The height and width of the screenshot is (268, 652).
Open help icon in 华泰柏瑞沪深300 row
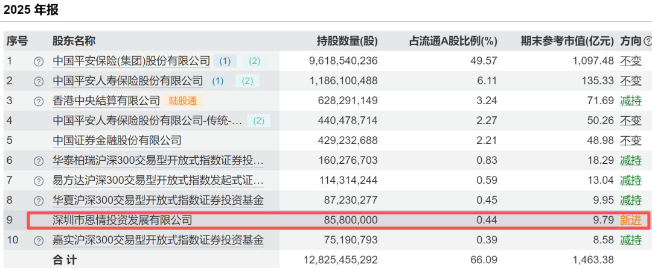pyautogui.click(x=38, y=161)
